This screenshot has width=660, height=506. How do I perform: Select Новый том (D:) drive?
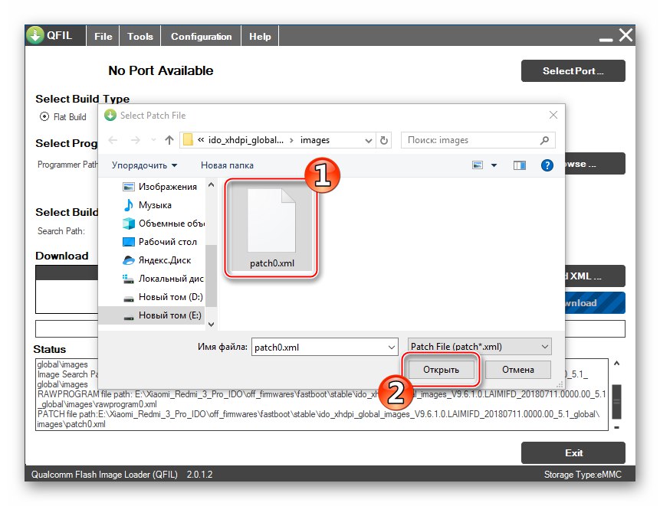(163, 297)
